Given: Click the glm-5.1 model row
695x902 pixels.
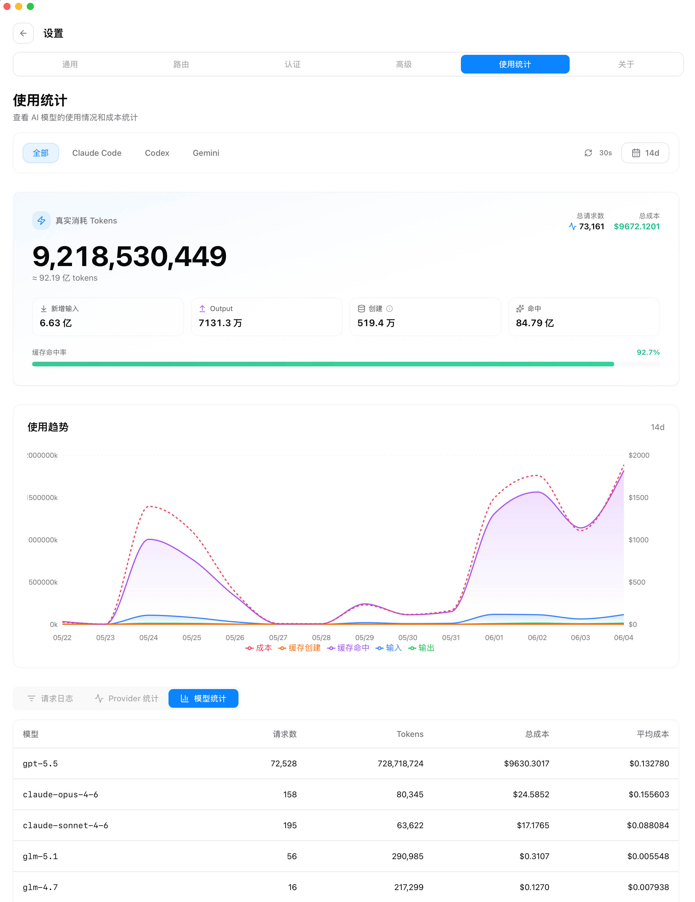Looking at the screenshot, I should [x=346, y=856].
